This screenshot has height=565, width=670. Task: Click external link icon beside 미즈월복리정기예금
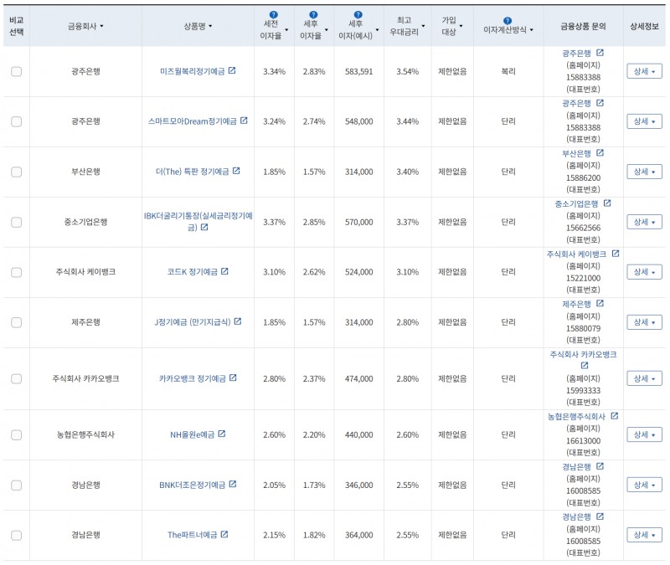pyautogui.click(x=232, y=70)
